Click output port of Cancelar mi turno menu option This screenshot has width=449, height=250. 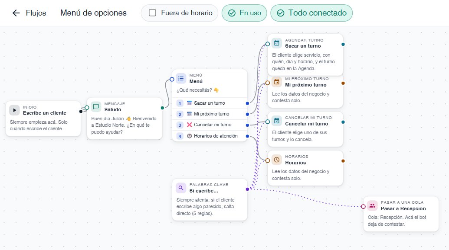point(247,125)
